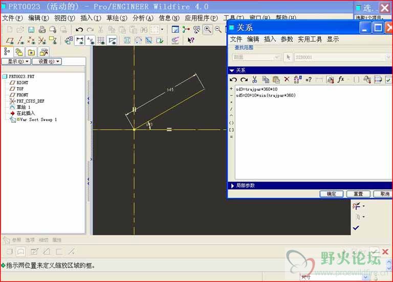The height and width of the screenshot is (282, 393).
Task: Toggle dimension names and values icon
Action: click(298, 80)
